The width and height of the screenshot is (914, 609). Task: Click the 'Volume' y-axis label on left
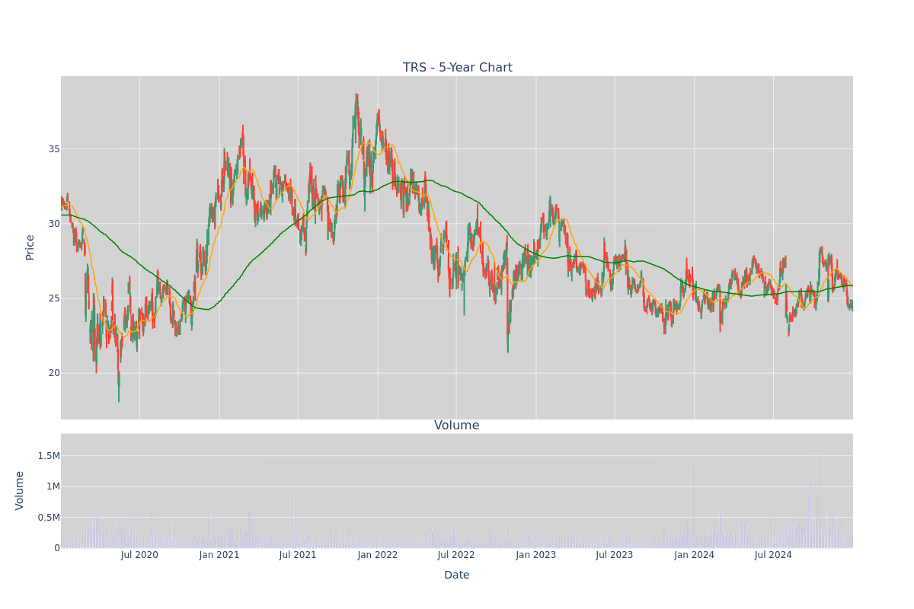pos(20,490)
